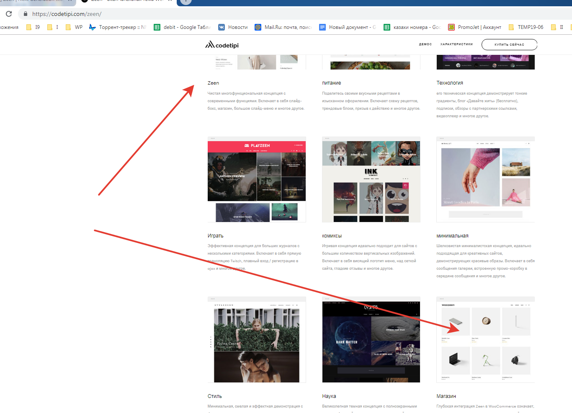
Task: Open the I9 bookmark folder
Action: (x=33, y=27)
